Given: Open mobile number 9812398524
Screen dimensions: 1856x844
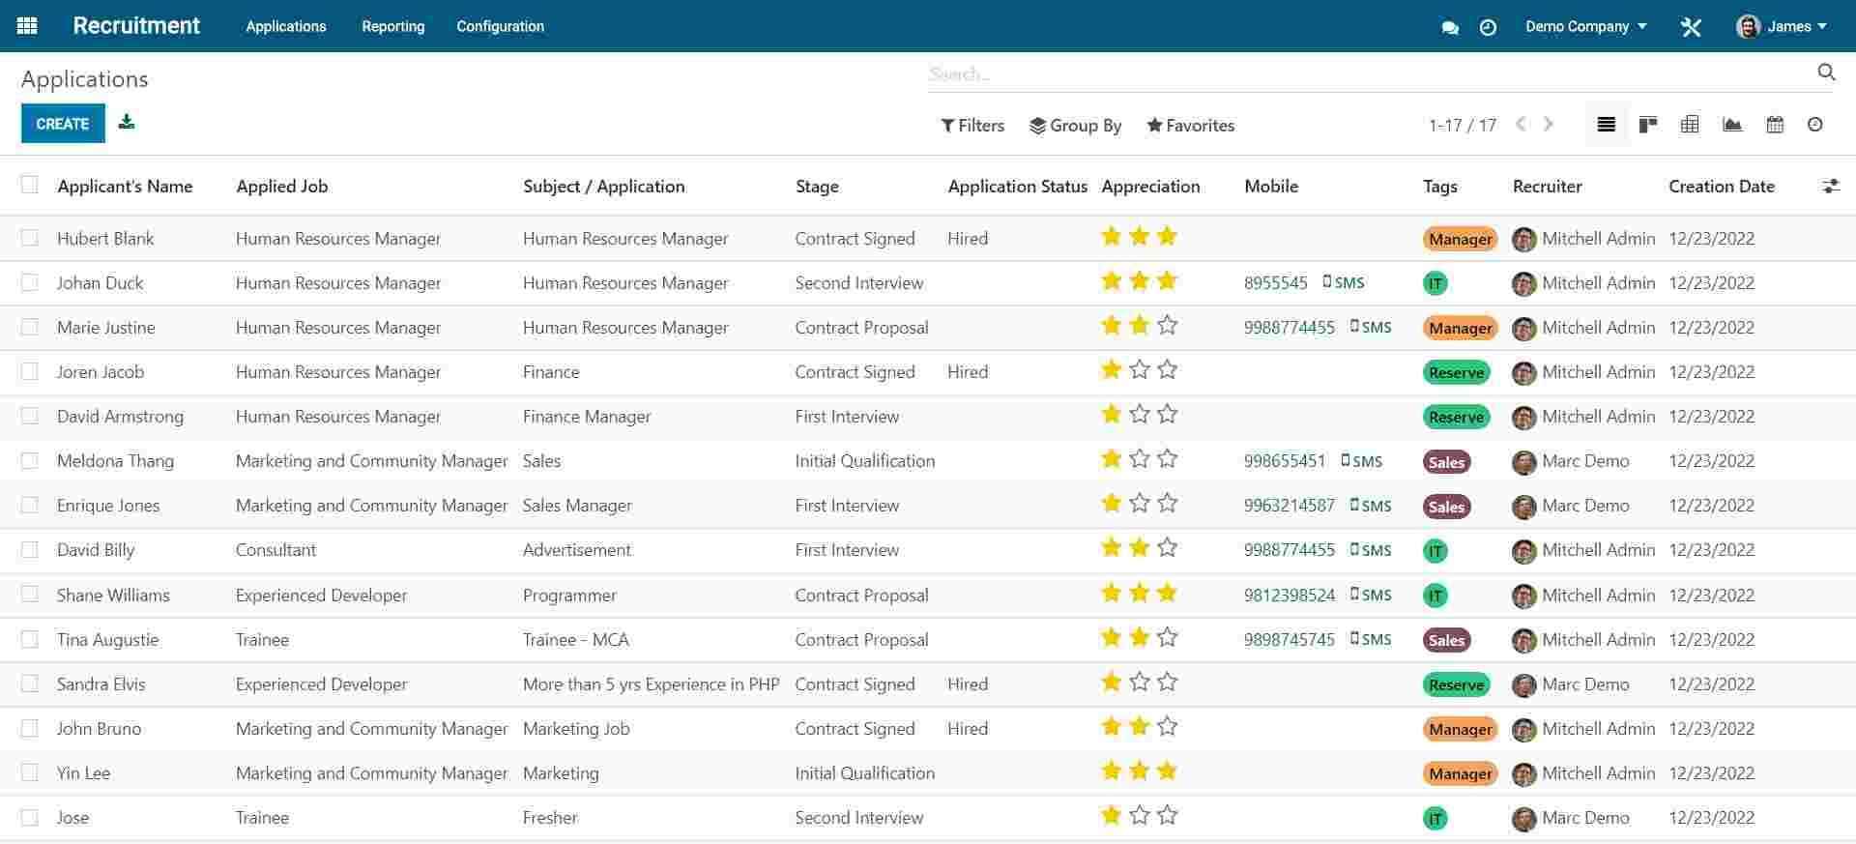Looking at the screenshot, I should pos(1290,595).
